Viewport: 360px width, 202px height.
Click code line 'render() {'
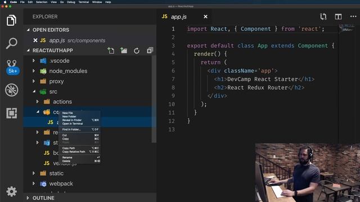(210, 54)
